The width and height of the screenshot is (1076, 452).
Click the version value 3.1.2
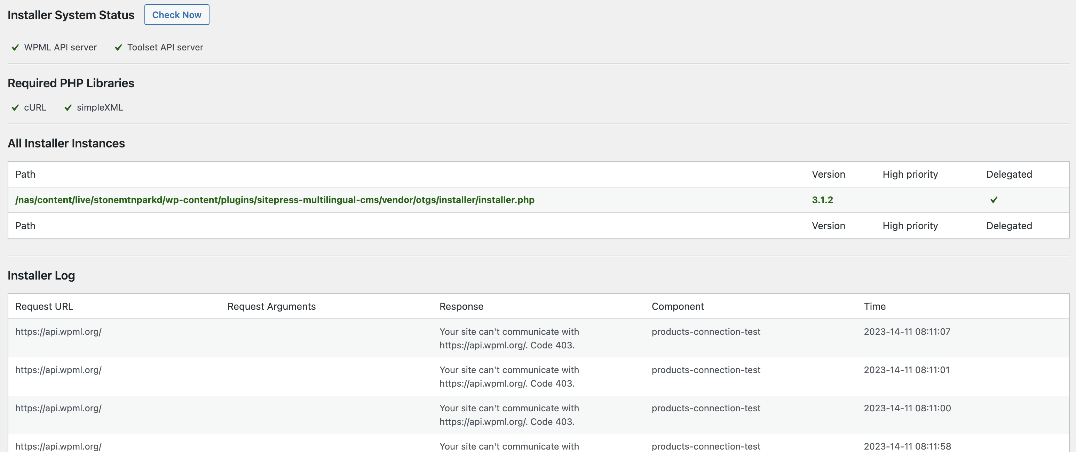822,200
